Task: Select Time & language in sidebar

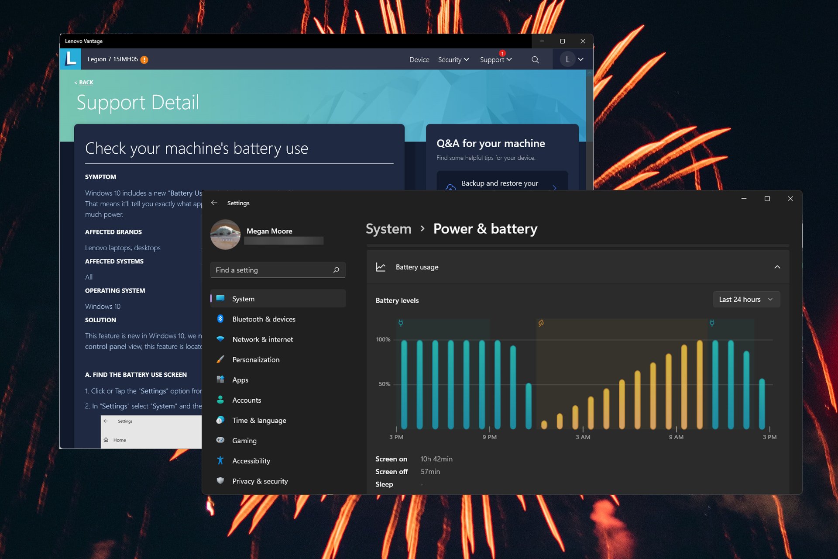Action: click(x=278, y=420)
